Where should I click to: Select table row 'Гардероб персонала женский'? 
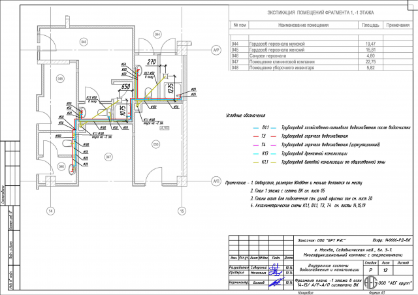pos(322,50)
